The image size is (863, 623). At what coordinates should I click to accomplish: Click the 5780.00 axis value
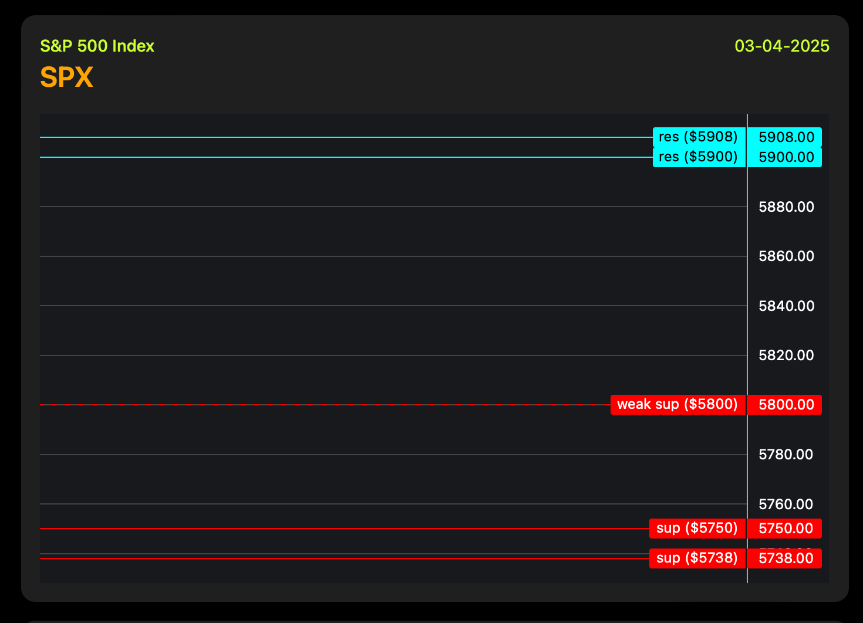[786, 455]
